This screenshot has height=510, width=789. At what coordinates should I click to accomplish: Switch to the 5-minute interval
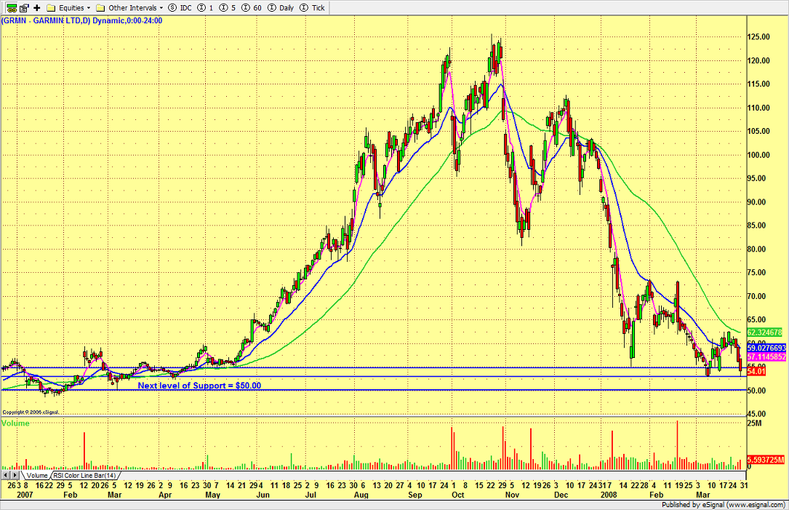point(228,7)
